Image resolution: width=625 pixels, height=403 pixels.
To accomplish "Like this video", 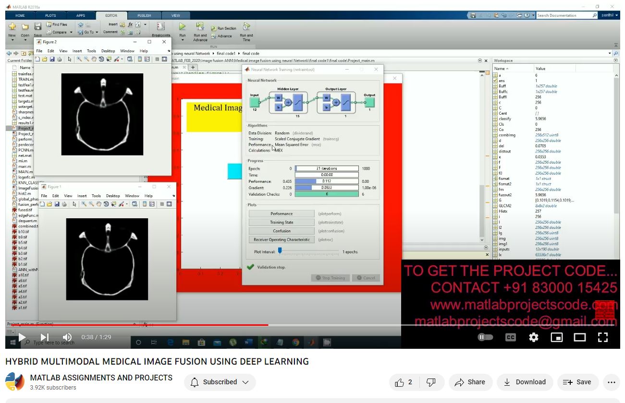I will 404,382.
